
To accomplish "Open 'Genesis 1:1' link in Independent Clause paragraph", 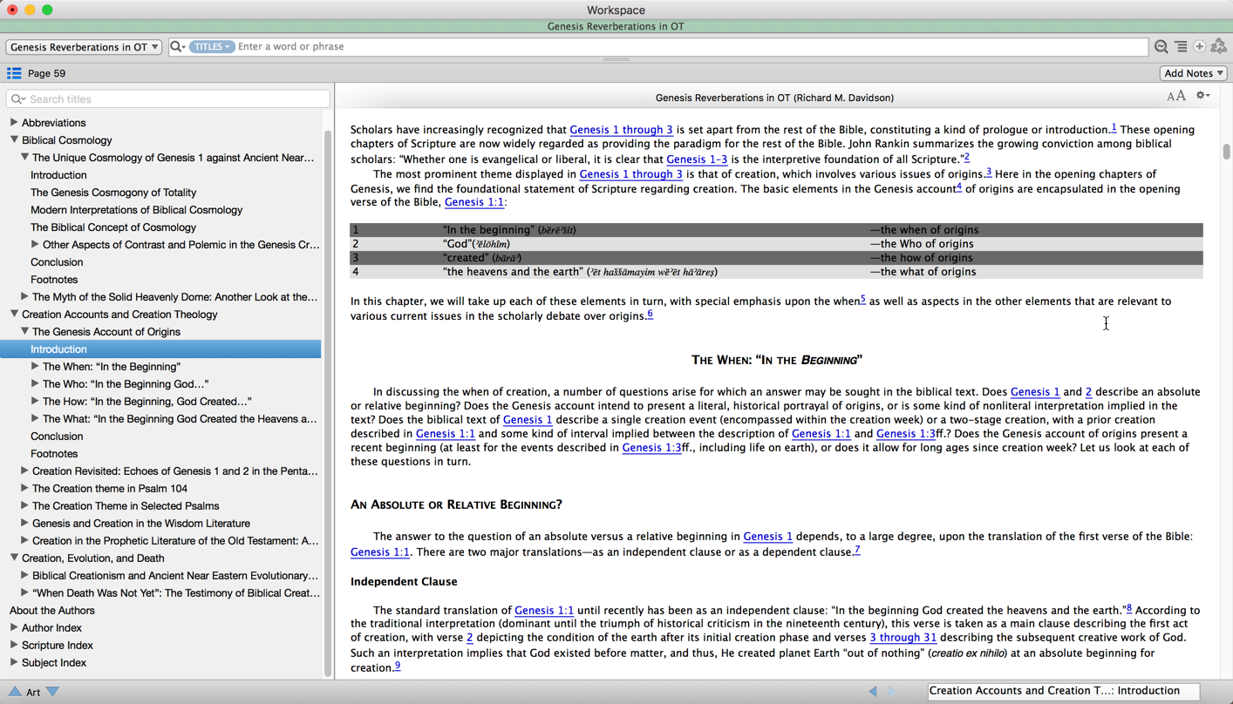I will pos(544,611).
